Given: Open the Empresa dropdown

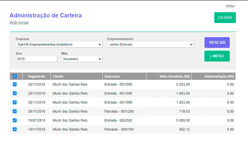Looking at the screenshot, I should pos(59,44).
